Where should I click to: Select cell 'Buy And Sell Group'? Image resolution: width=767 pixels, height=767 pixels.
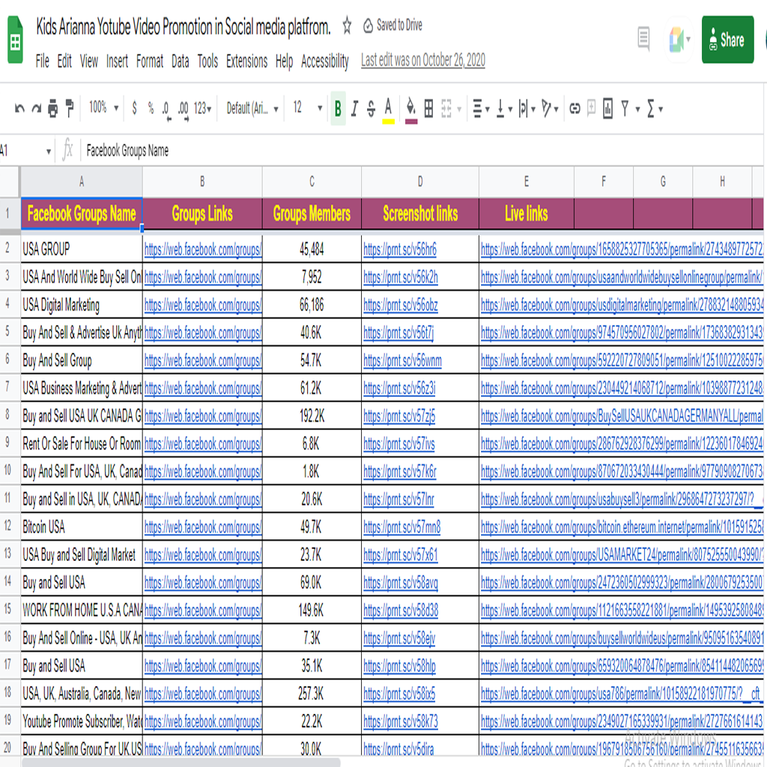(x=81, y=361)
